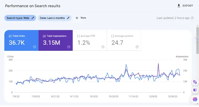Click the plus icon for New filter

77,18
